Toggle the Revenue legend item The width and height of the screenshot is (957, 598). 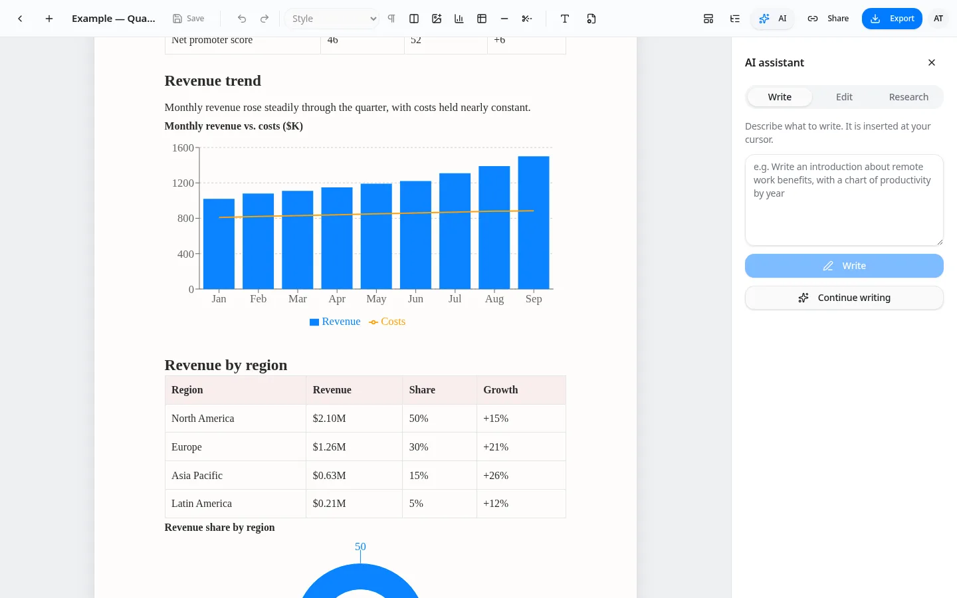click(x=335, y=322)
